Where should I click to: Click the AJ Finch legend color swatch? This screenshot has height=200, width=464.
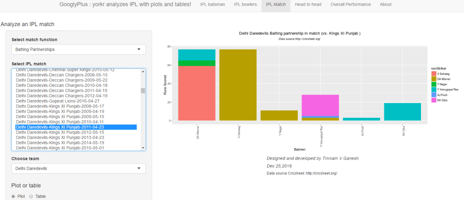pos(434,95)
